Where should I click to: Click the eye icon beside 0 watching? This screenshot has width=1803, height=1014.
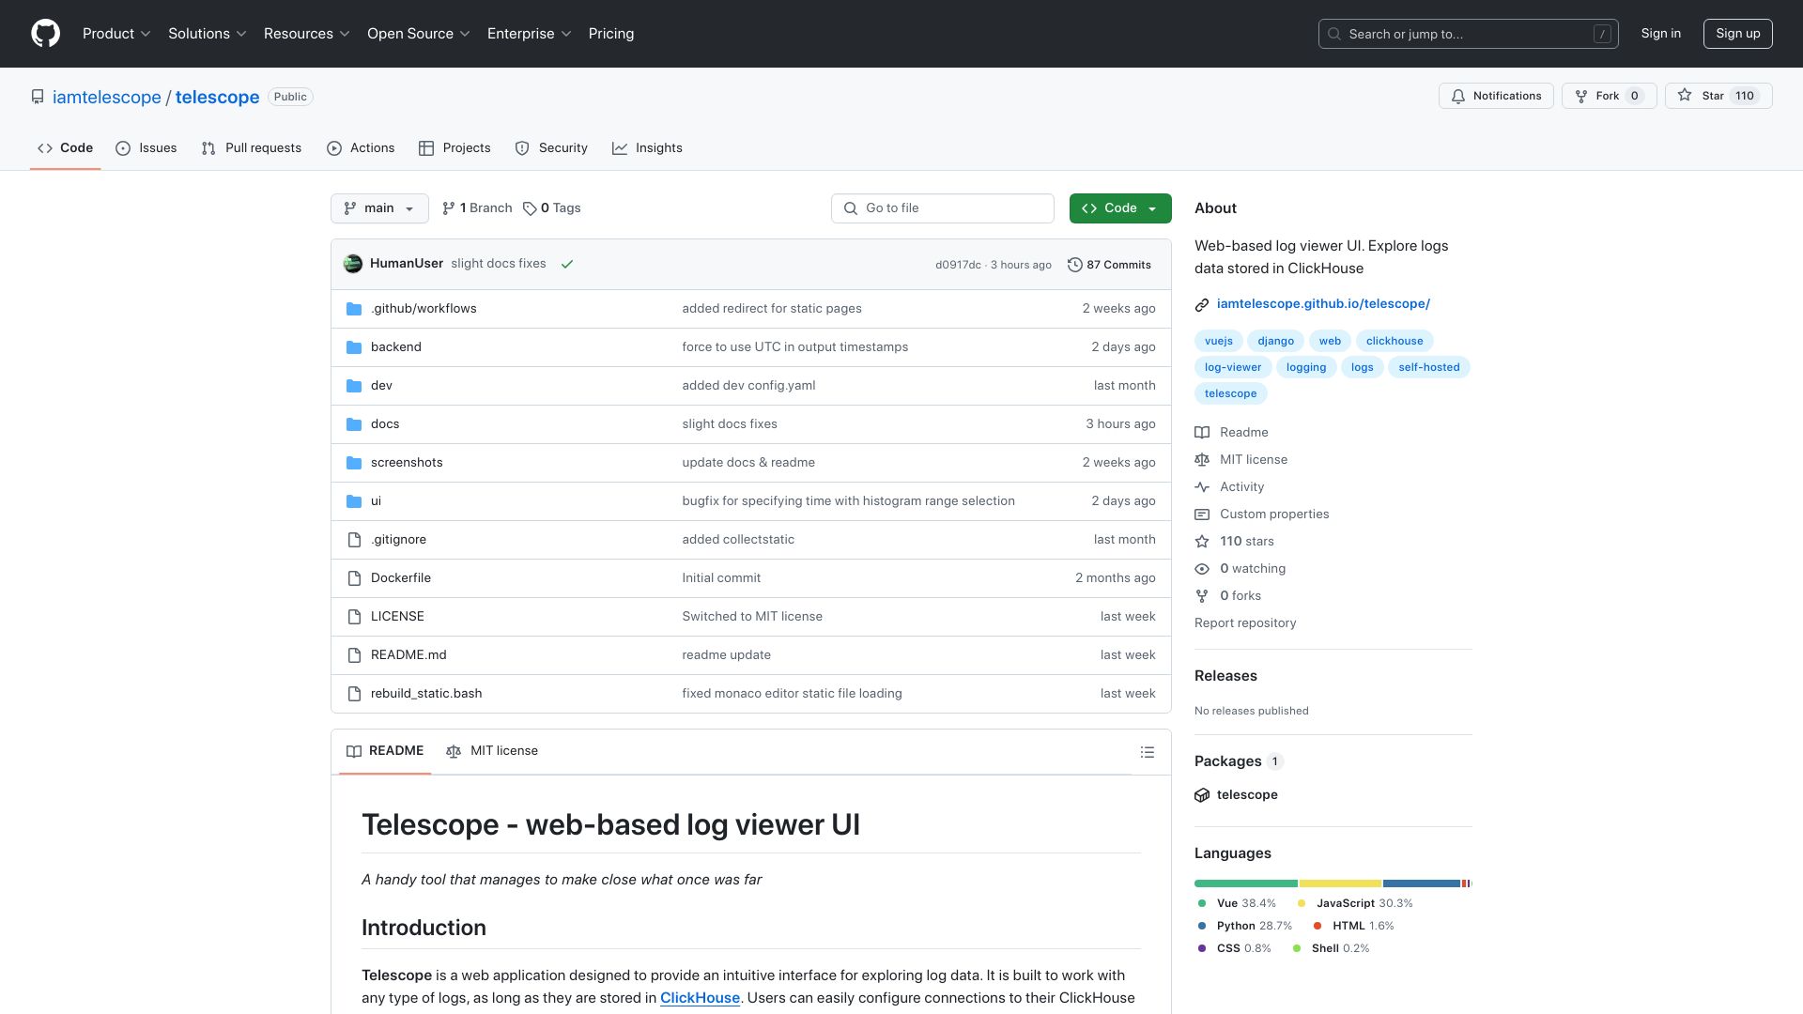[x=1202, y=569]
